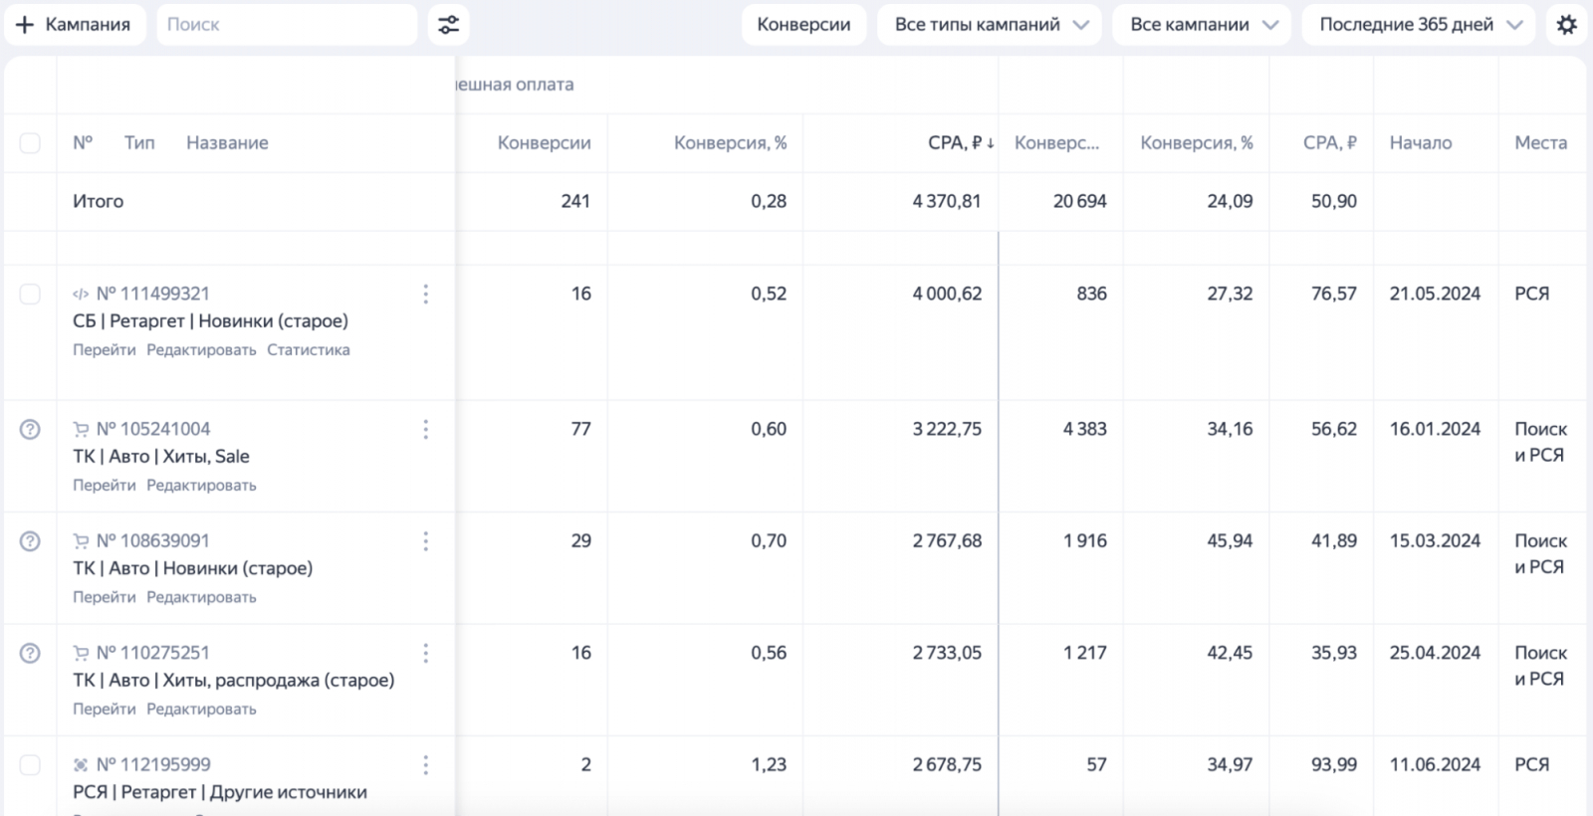Expand the Все типы кампаний dropdown

click(990, 25)
